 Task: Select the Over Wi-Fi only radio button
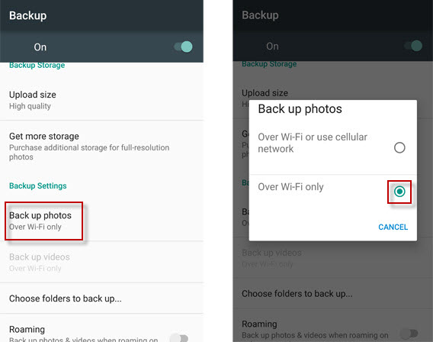pyautogui.click(x=399, y=192)
